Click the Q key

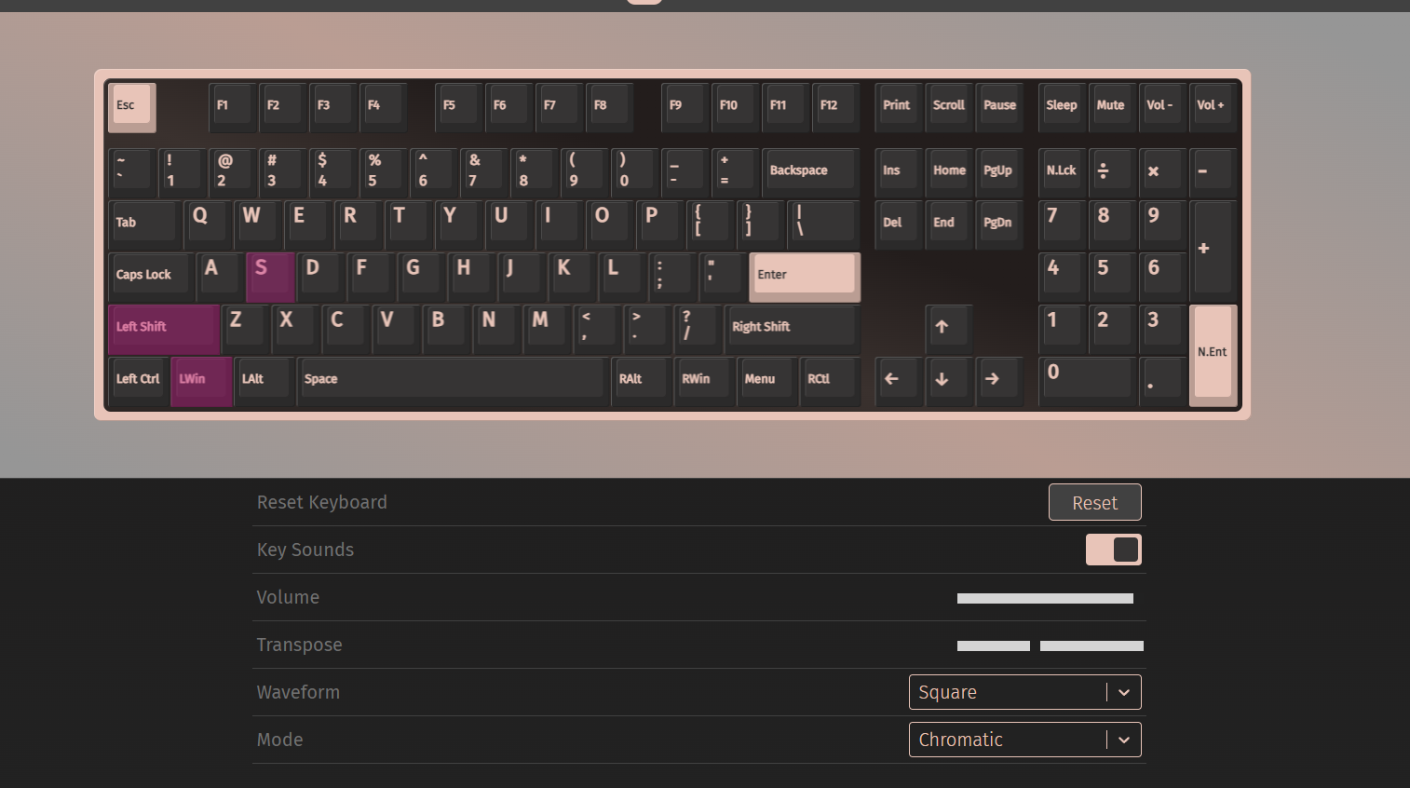click(x=208, y=224)
